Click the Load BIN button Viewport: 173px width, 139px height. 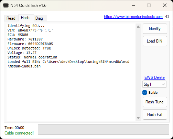click(x=155, y=41)
